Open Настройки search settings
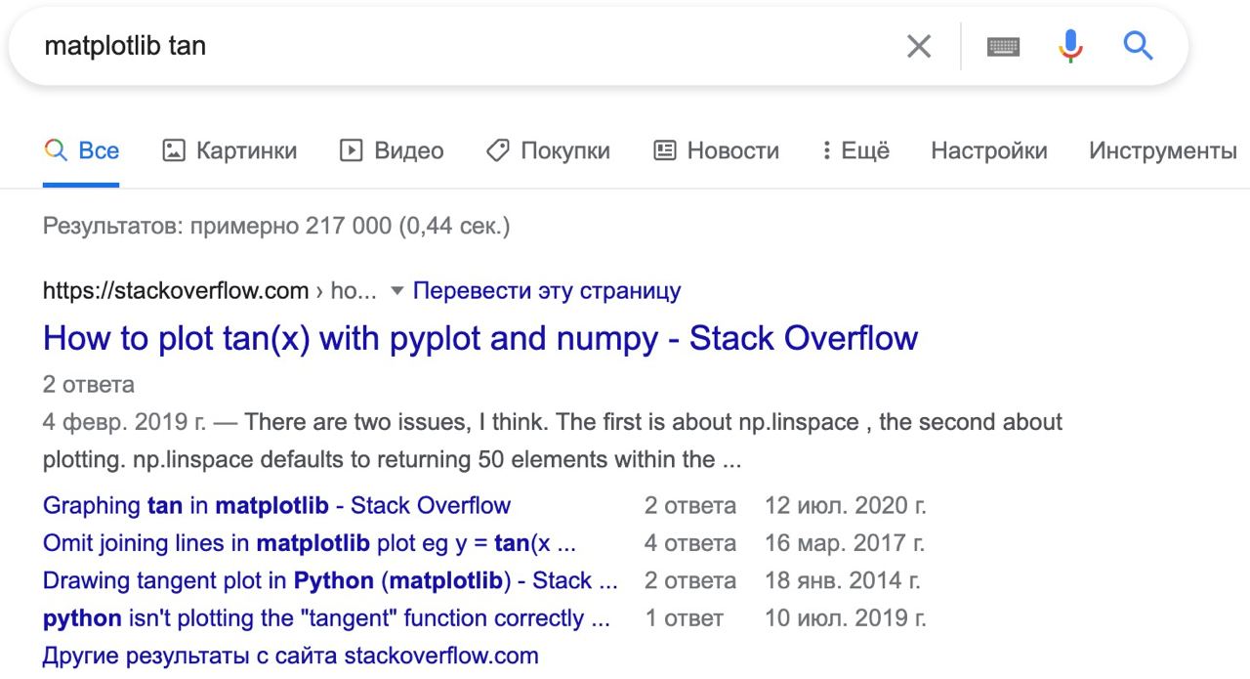 click(x=989, y=151)
